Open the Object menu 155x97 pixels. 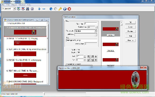tap(14, 5)
